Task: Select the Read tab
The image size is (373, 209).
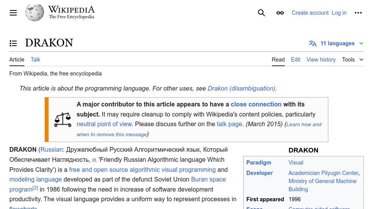Action: pos(278,60)
